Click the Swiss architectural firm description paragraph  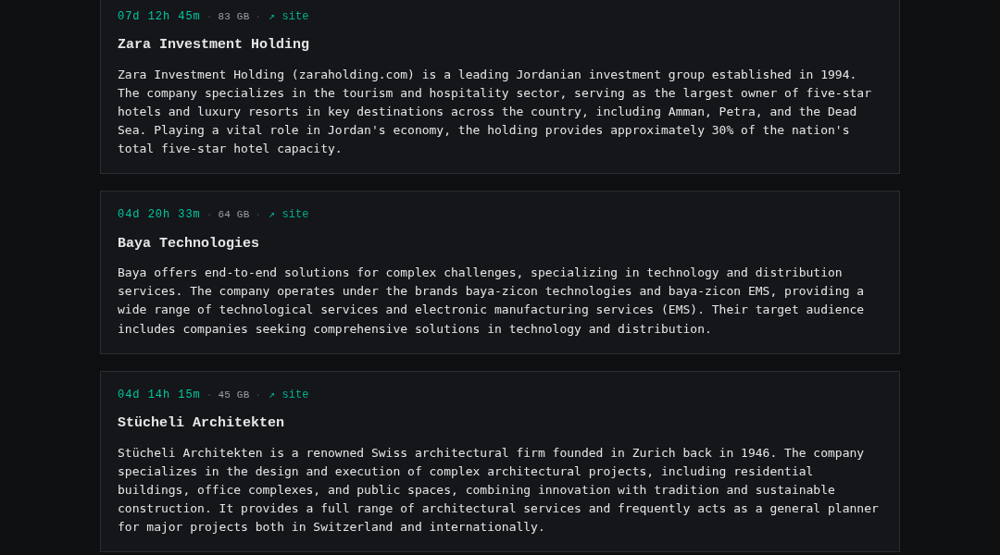click(x=497, y=490)
